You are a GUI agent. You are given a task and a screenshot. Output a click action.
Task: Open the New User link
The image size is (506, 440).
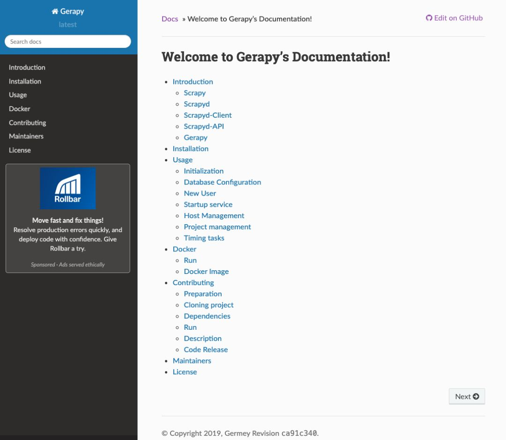(200, 193)
